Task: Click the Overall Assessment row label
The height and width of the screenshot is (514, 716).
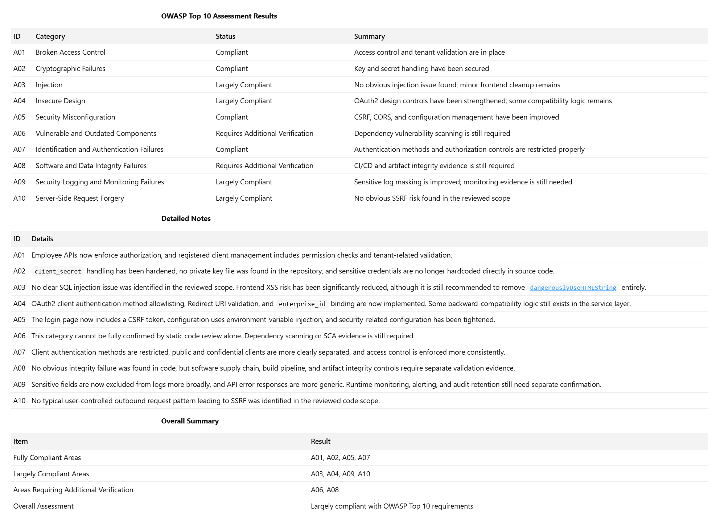Action: pos(43,506)
